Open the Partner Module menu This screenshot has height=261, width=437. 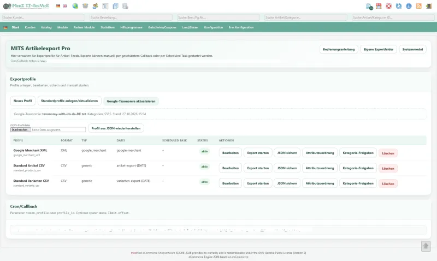coord(84,27)
